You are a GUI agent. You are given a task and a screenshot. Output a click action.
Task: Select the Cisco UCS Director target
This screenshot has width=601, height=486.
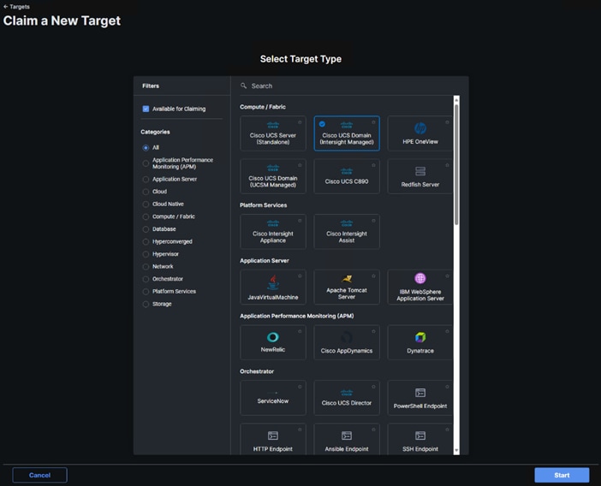(347, 398)
